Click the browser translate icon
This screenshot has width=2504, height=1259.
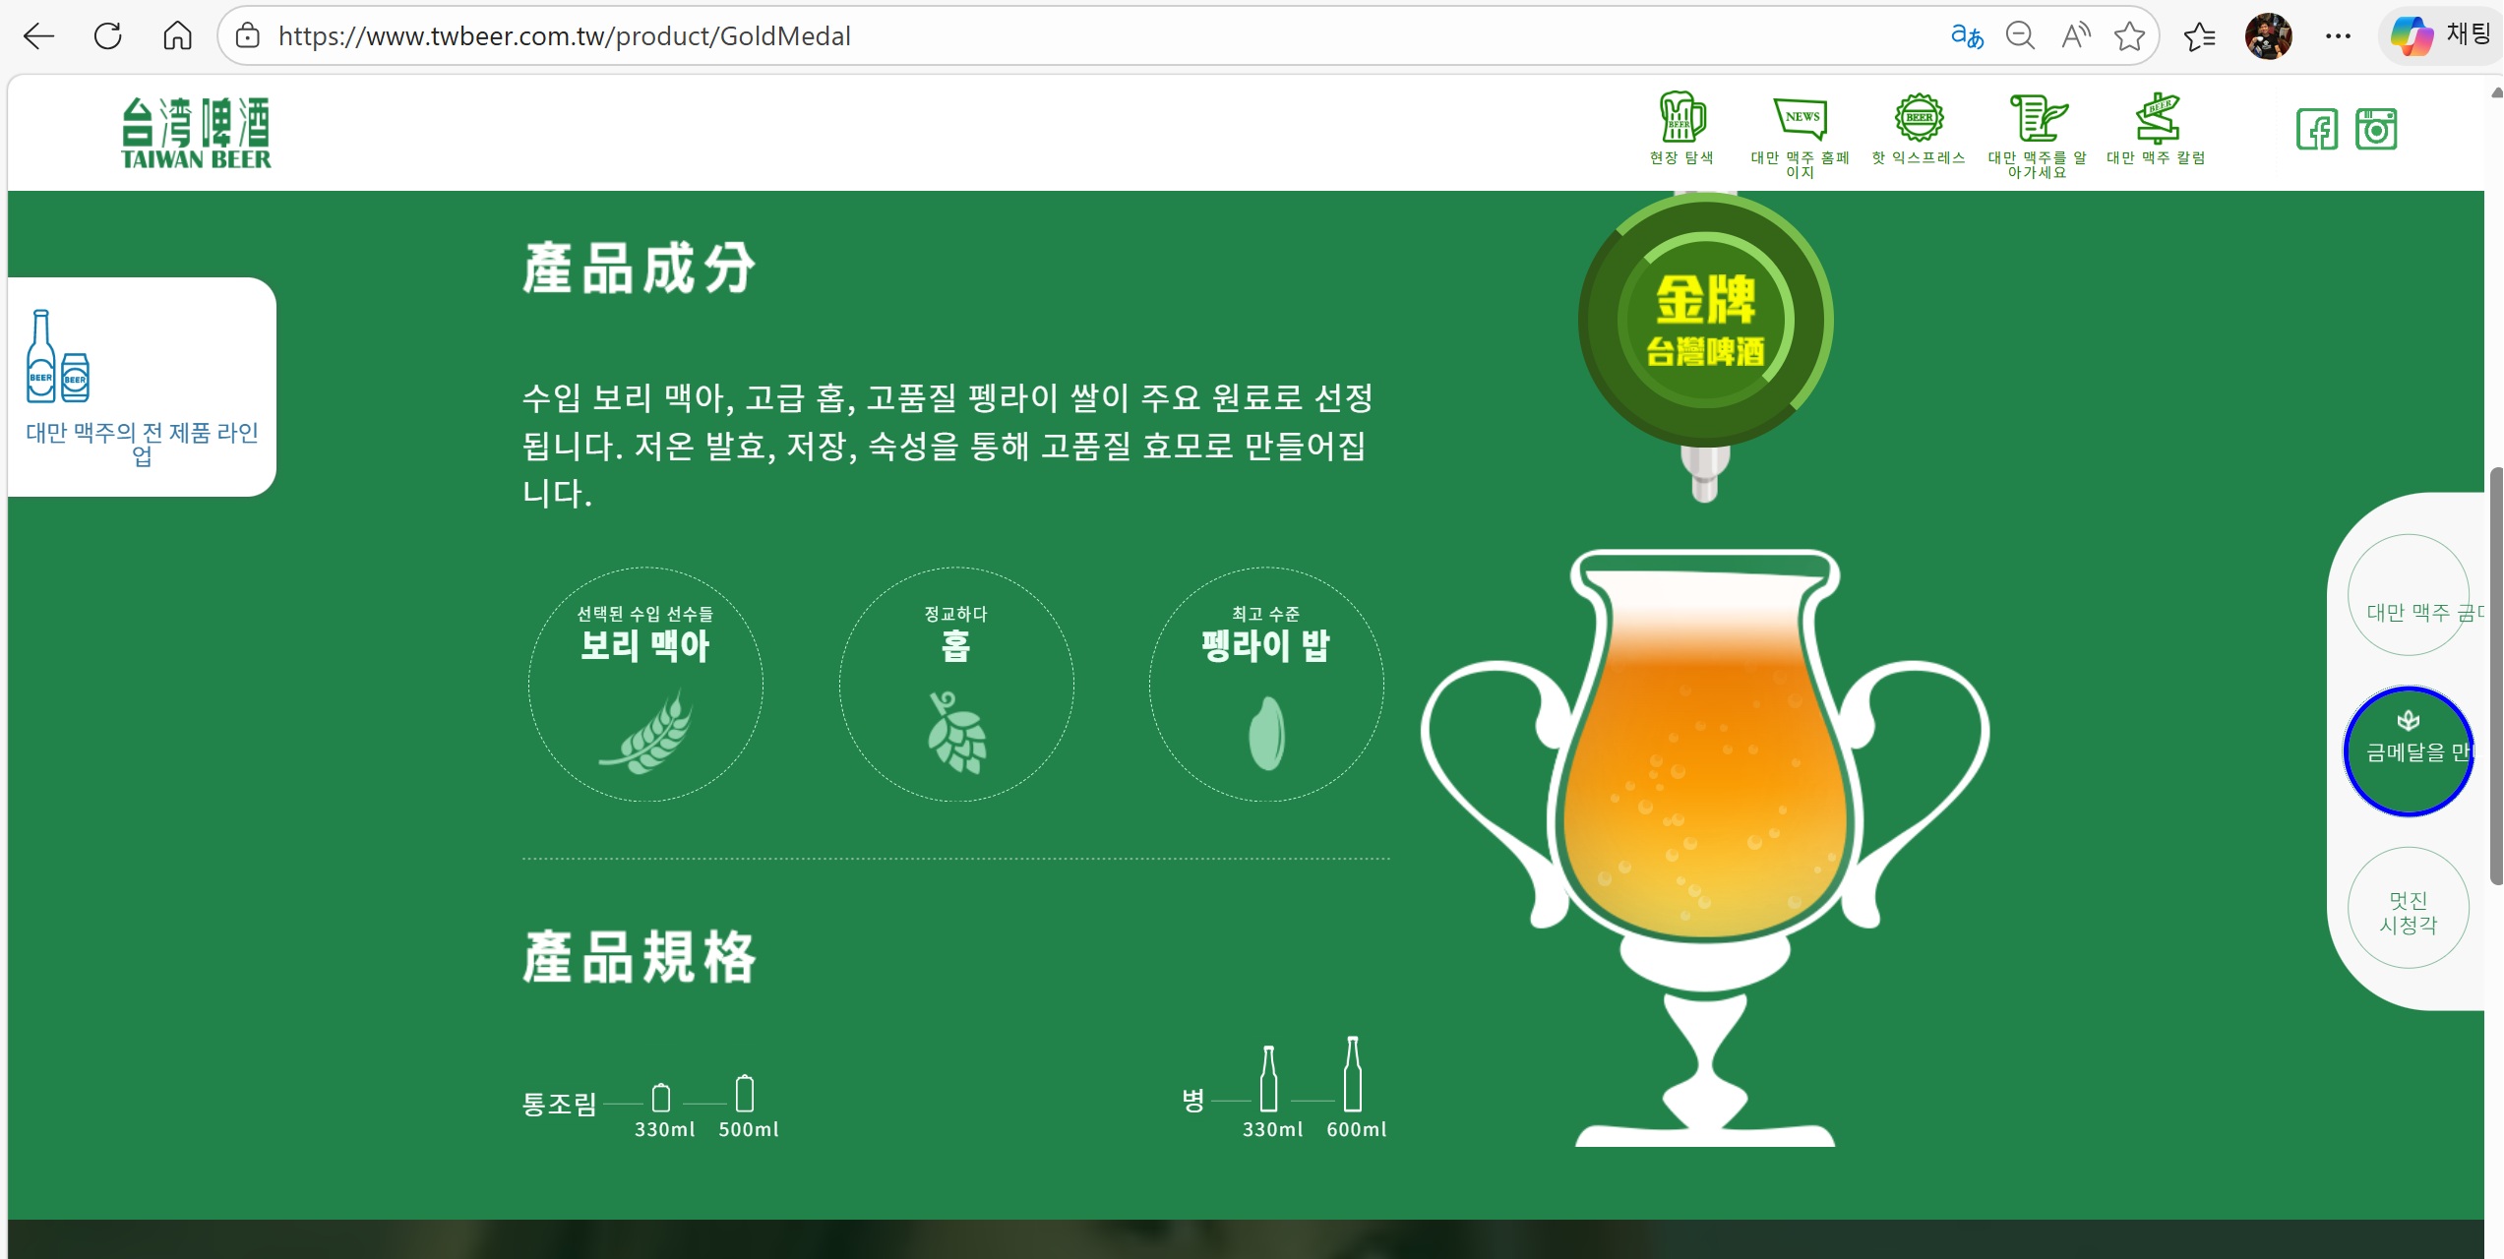1966,36
